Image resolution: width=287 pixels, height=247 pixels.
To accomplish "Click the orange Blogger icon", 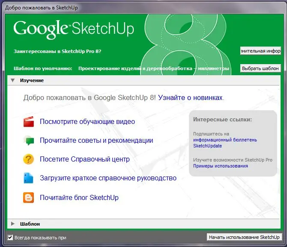I will [x=28, y=197].
